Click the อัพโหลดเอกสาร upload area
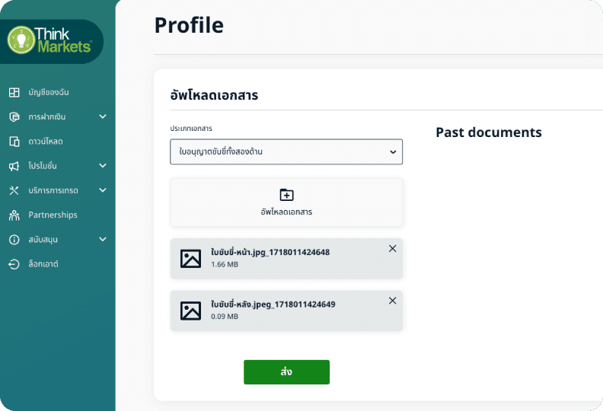The height and width of the screenshot is (411, 603). [286, 202]
